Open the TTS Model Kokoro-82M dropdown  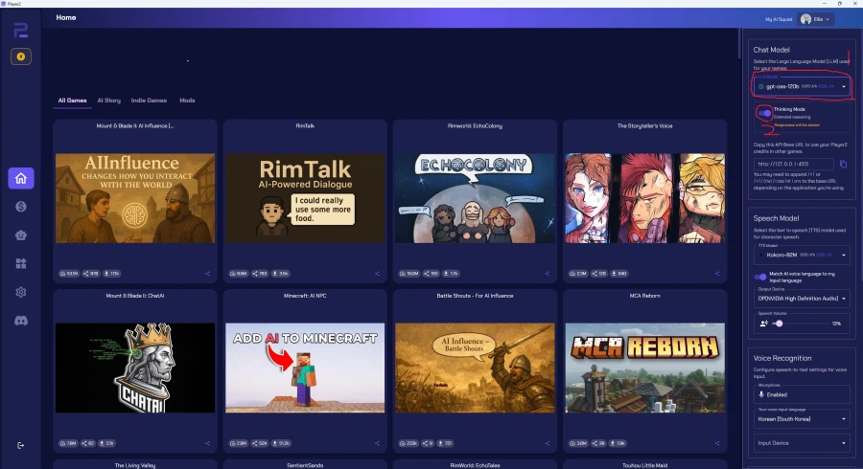click(801, 256)
